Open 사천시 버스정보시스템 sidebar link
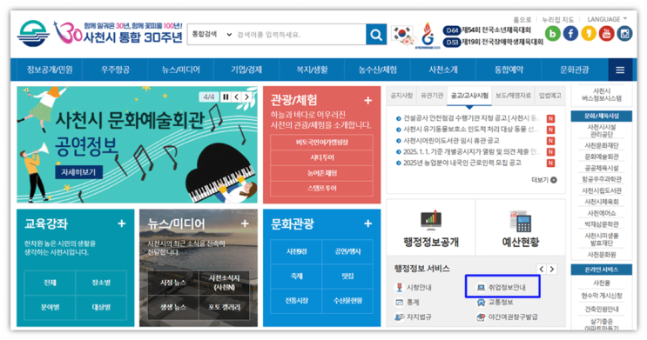The width and height of the screenshot is (647, 340). pos(601,95)
